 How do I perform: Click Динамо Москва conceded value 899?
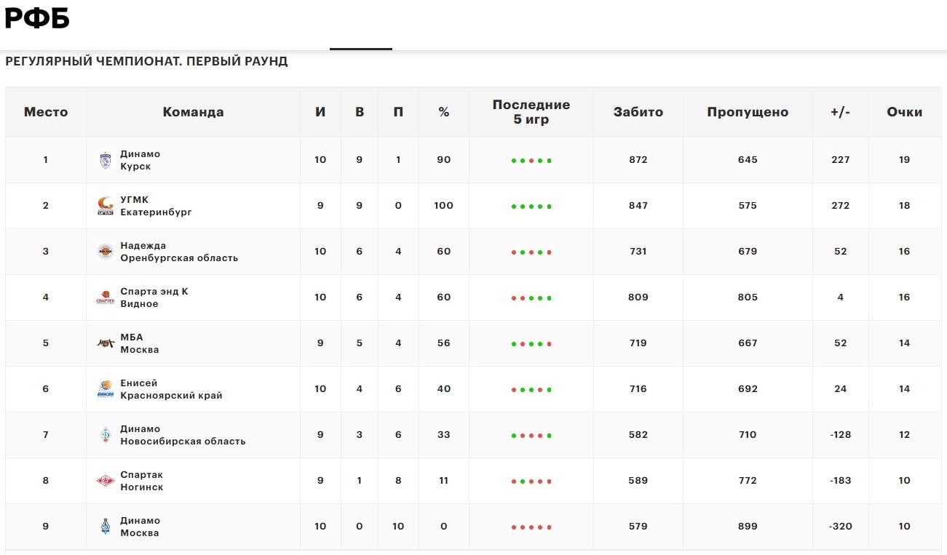tap(748, 527)
